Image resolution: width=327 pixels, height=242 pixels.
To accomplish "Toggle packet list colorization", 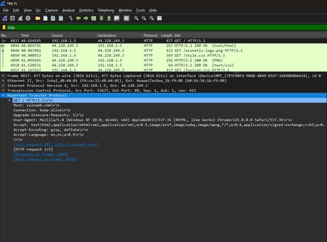I will (x=127, y=18).
